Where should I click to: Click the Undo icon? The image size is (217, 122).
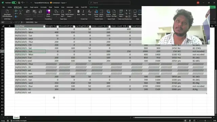[x=22, y=3]
